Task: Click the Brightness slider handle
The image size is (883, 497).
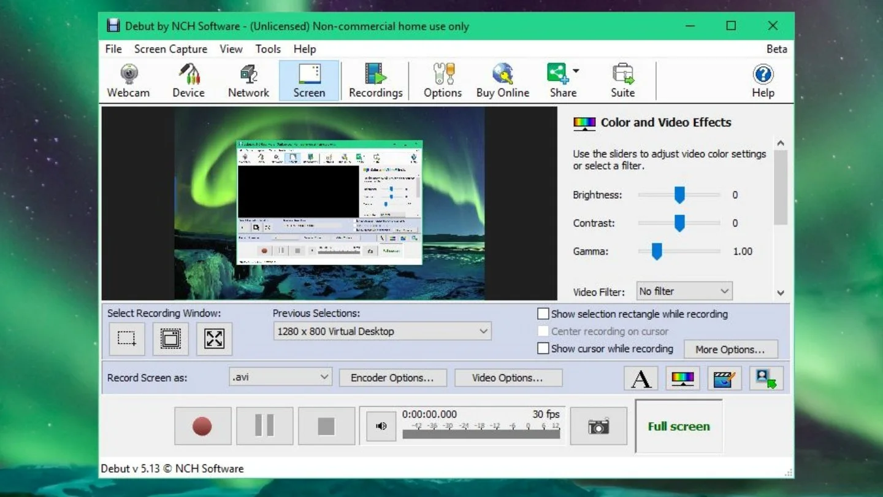Action: [x=679, y=195]
